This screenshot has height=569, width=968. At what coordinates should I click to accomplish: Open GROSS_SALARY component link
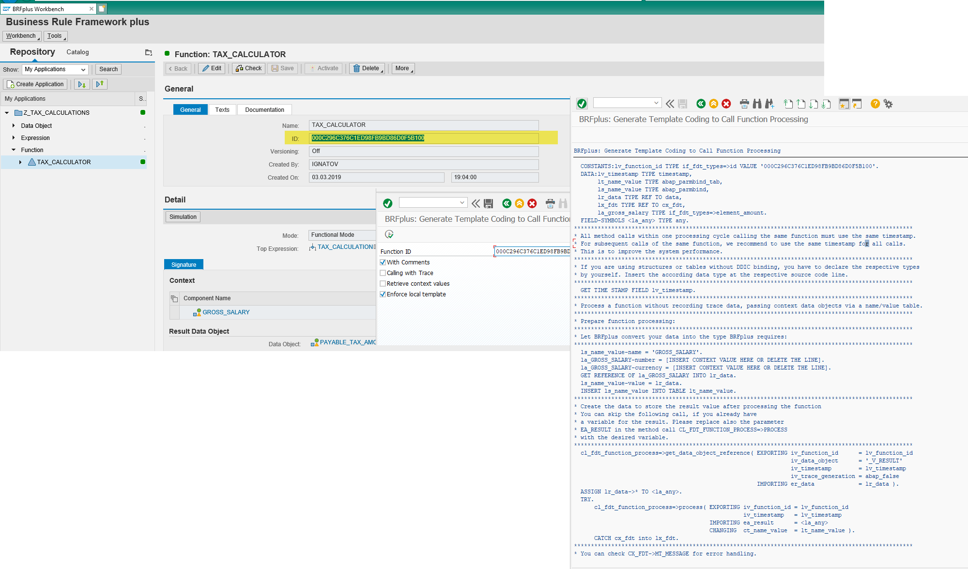(x=226, y=312)
